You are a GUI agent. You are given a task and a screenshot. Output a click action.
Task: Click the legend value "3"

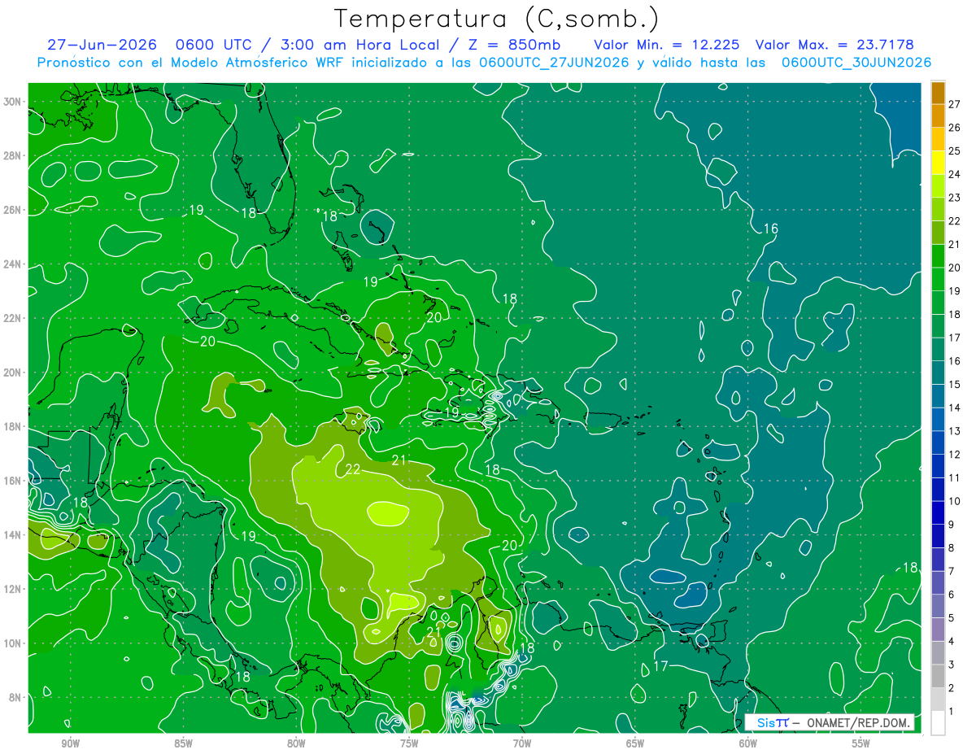coord(952,665)
